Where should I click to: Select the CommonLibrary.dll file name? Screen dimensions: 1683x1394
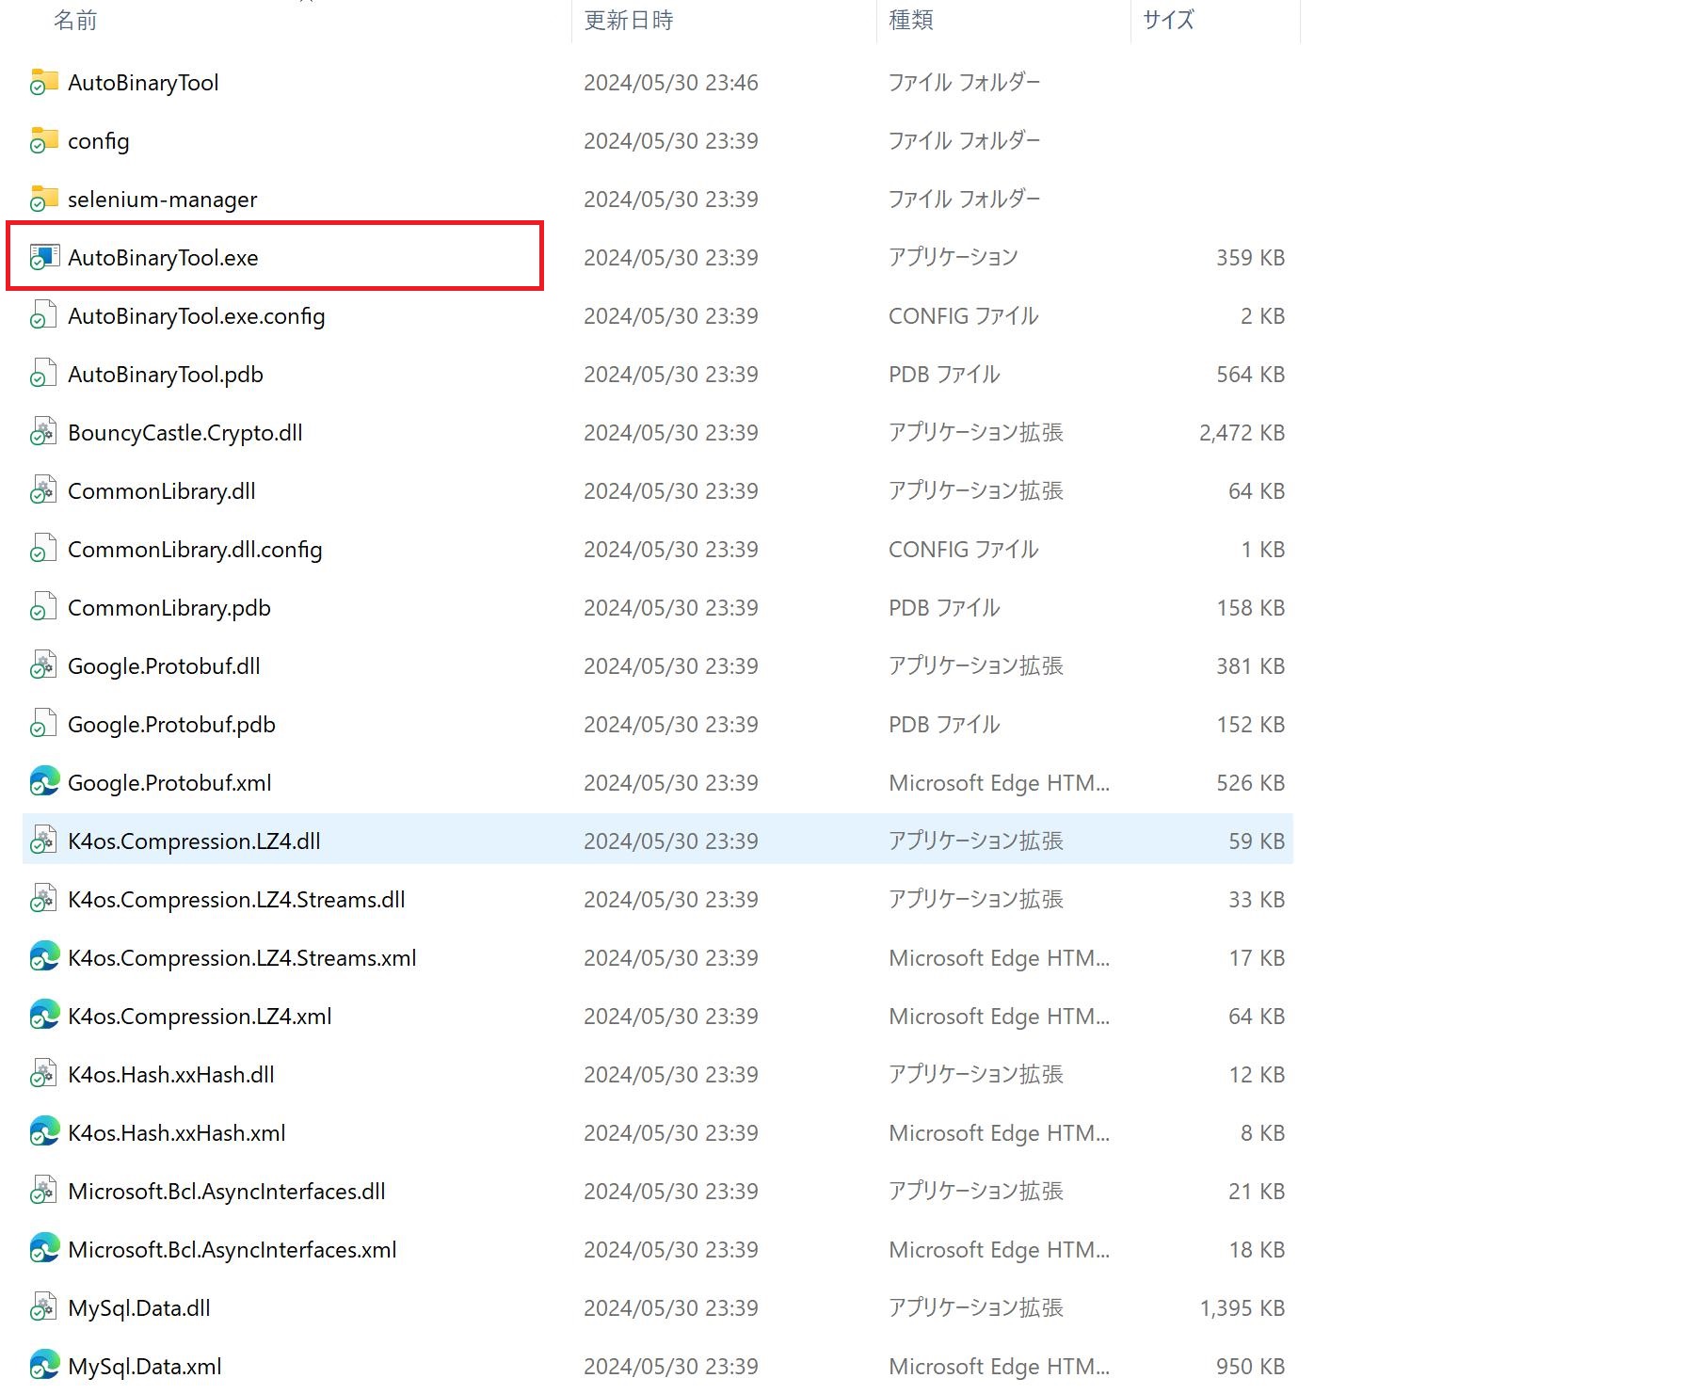pyautogui.click(x=162, y=491)
